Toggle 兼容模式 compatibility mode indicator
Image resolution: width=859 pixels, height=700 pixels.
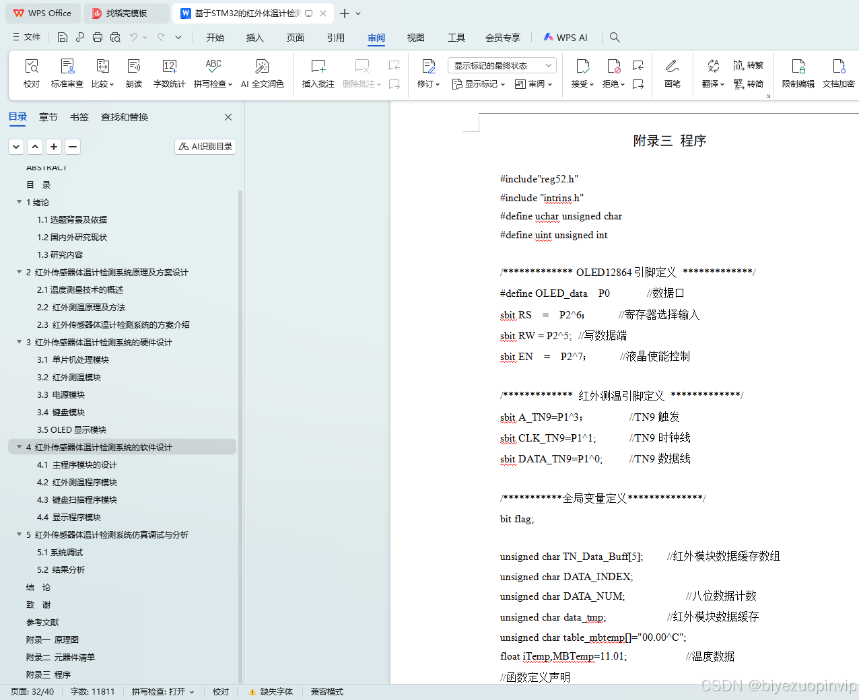(x=327, y=691)
